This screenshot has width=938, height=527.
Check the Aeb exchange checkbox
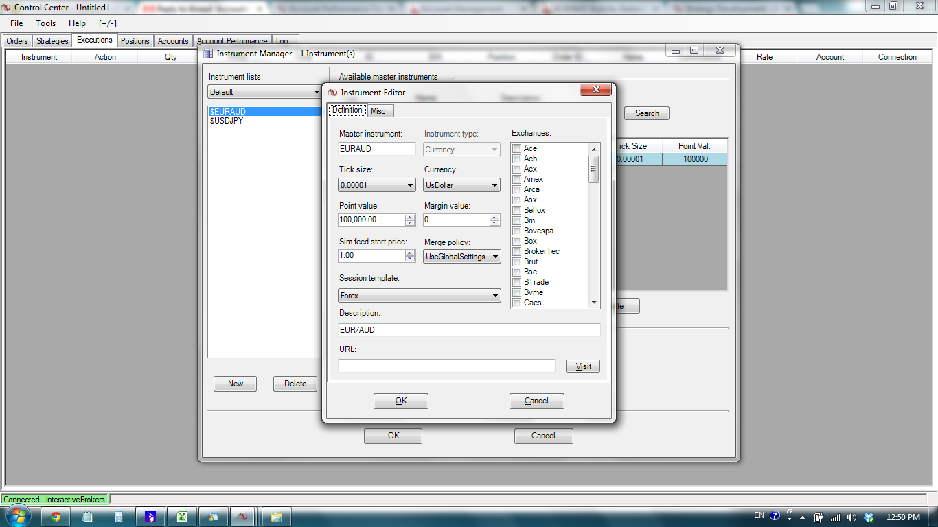click(x=516, y=159)
